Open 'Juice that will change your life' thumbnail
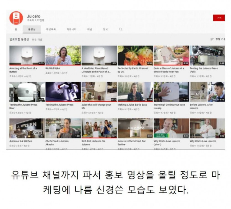 click(99, 92)
